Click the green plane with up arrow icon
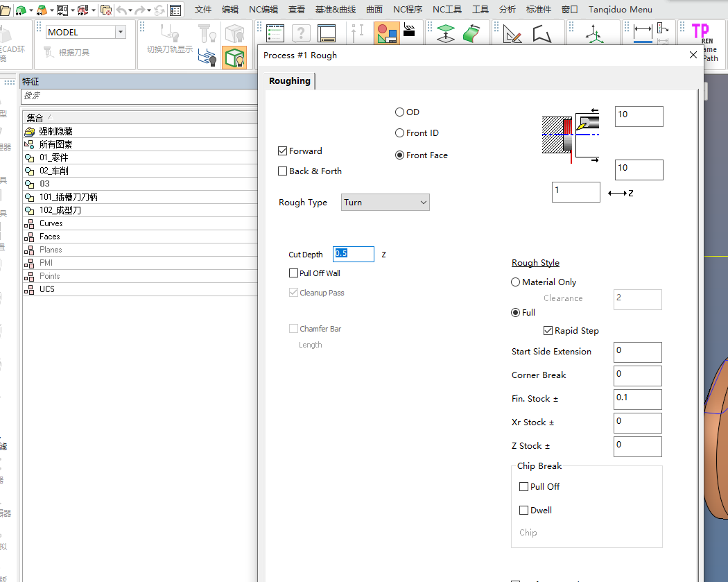 coord(446,33)
